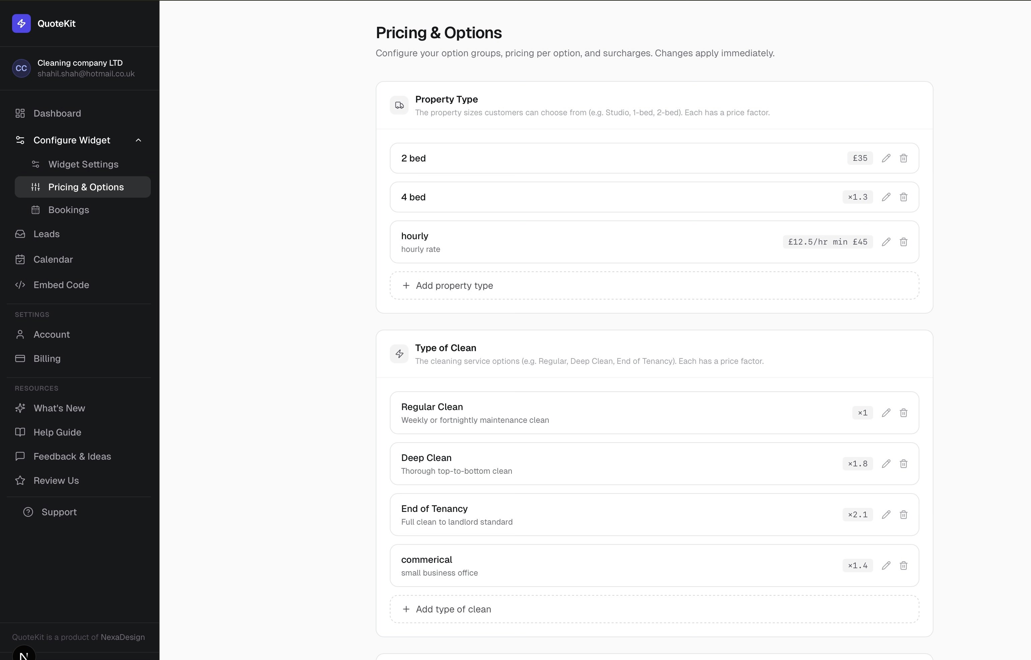The height and width of the screenshot is (660, 1031).
Task: Edit the 4 bed property type
Action: [x=886, y=197]
